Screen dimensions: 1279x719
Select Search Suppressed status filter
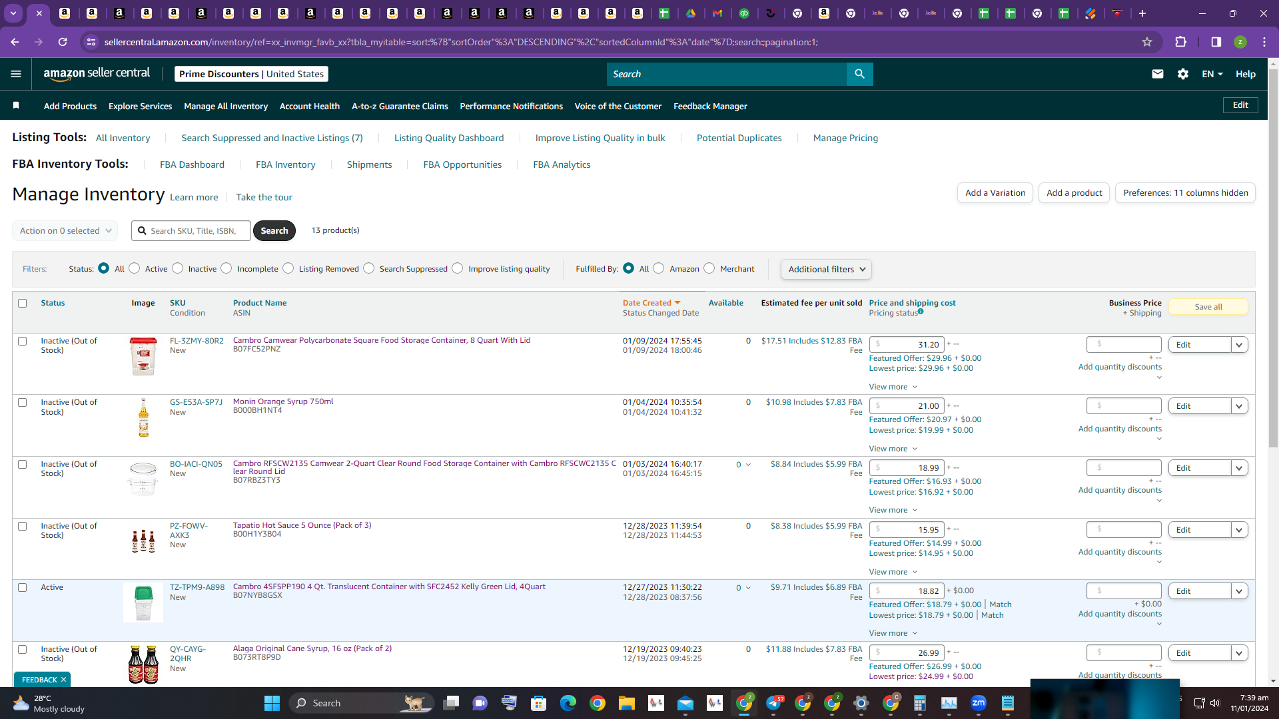(369, 268)
